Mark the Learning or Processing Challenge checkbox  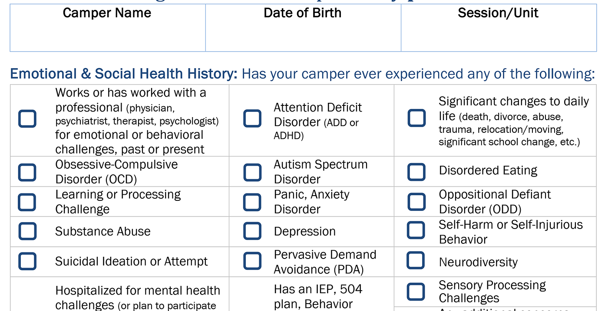click(27, 202)
